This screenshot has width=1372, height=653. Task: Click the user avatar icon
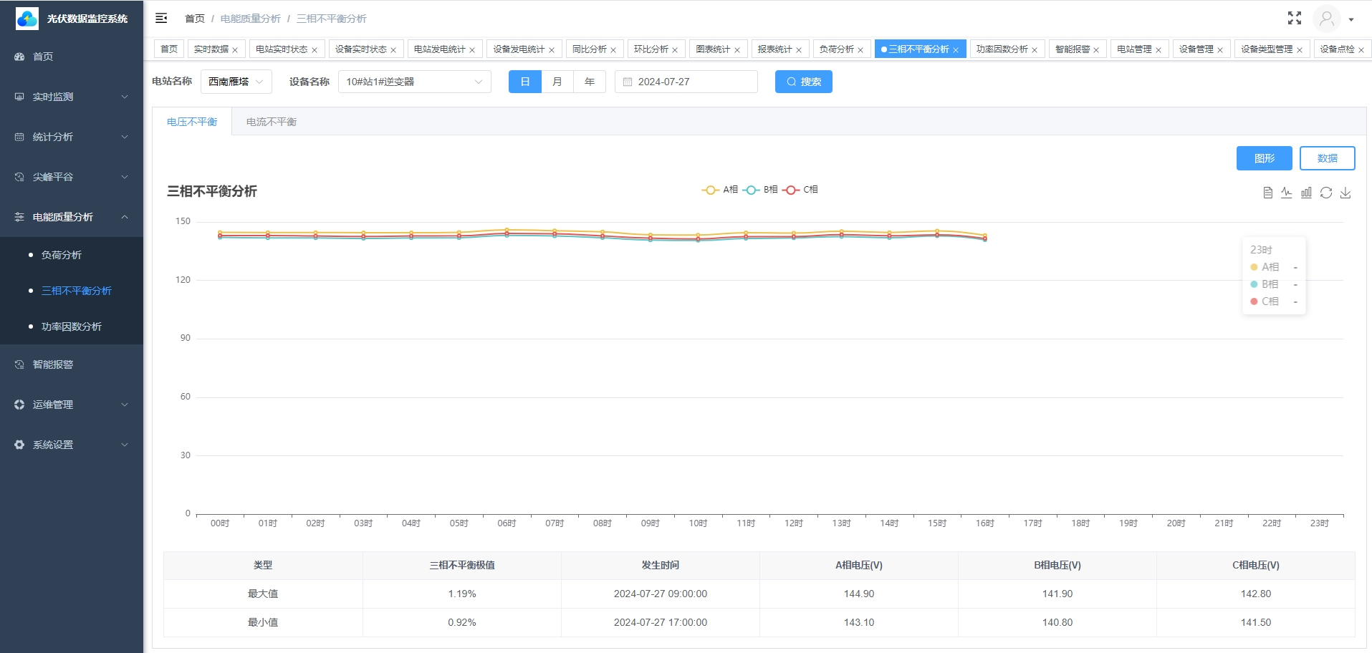pos(1326,19)
